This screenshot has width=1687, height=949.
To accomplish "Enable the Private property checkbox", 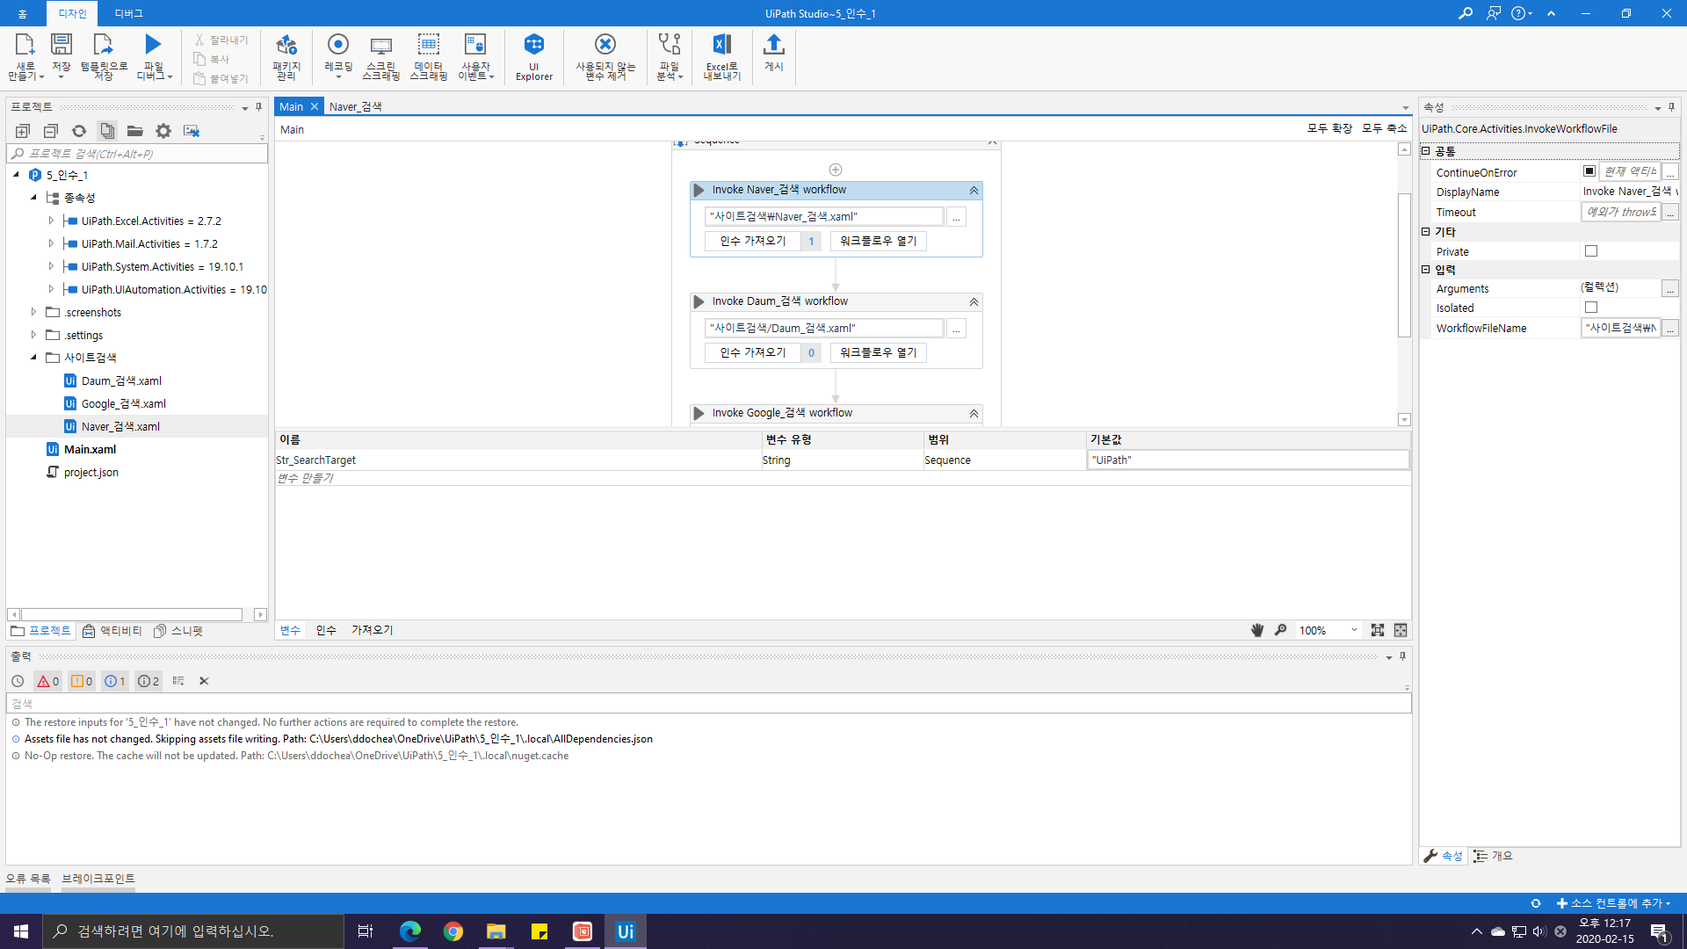I will (x=1590, y=251).
